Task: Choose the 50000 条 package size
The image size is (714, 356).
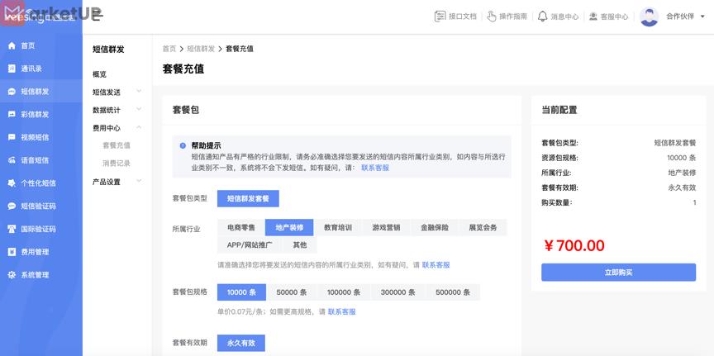Action: point(291,292)
